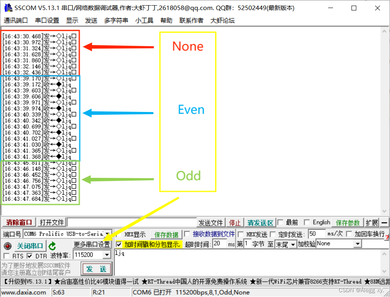This screenshot has width=390, height=297.
Task: Click the 停止 stop button
Action: pyautogui.click(x=235, y=223)
